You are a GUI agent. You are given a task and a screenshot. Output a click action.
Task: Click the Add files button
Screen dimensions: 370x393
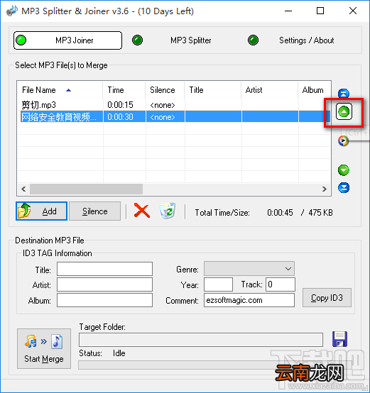[x=41, y=211]
